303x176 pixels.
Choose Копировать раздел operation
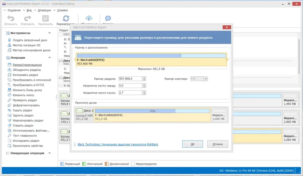point(25,75)
